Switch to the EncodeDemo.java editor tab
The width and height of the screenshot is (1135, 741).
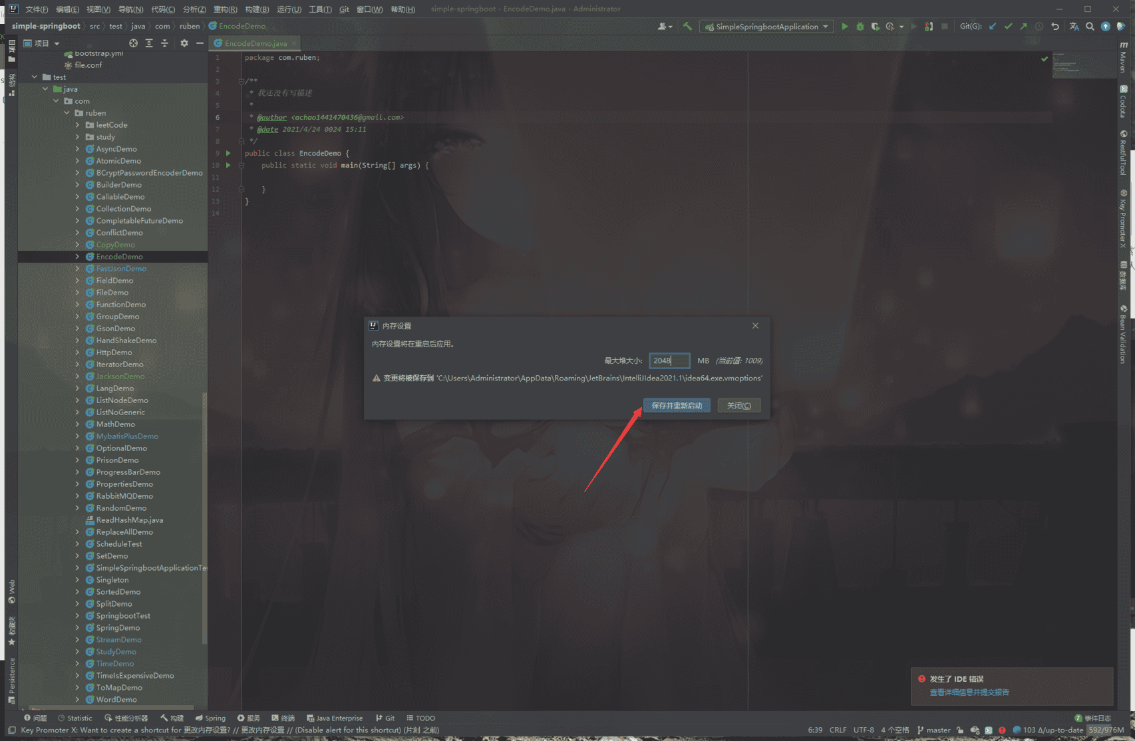(x=255, y=43)
